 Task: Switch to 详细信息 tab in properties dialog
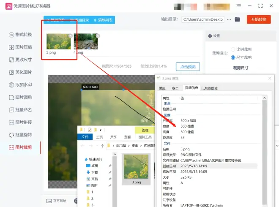tap(191, 88)
